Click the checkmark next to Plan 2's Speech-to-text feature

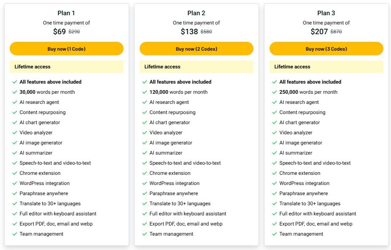(144, 163)
